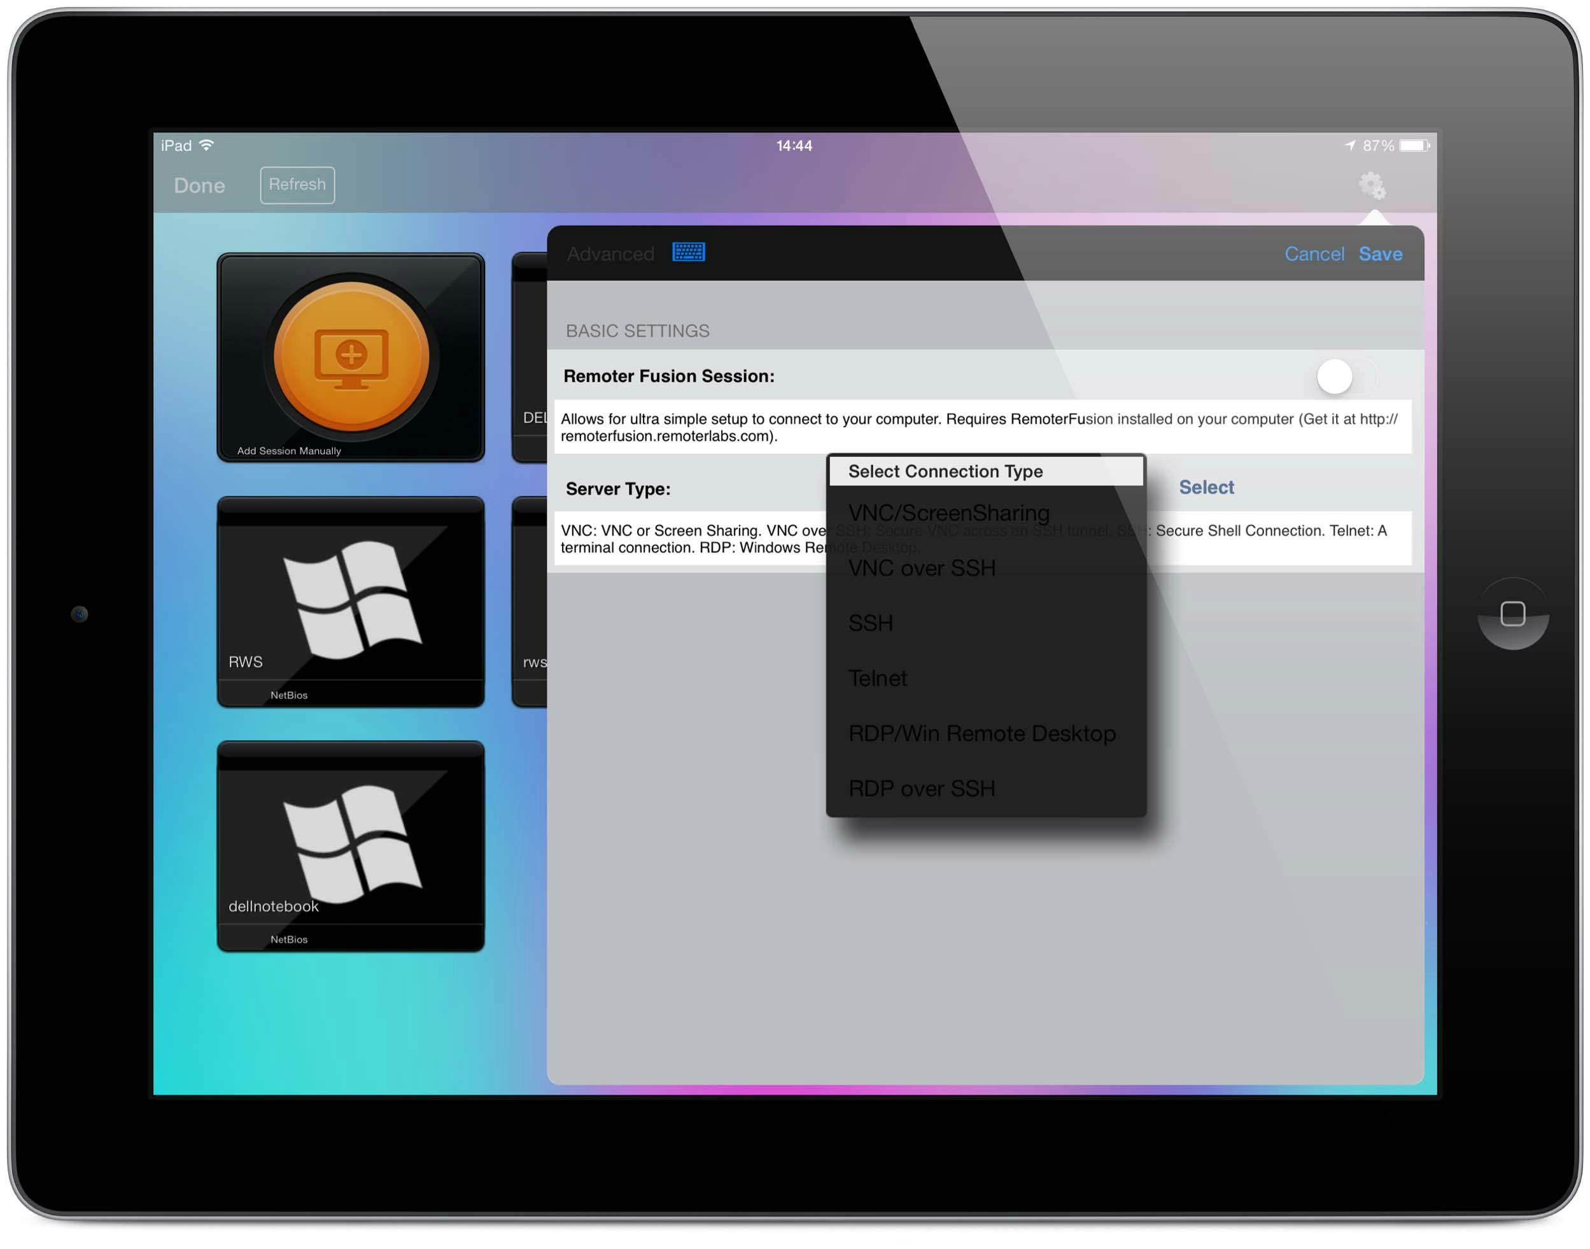Select SSH from connection type list

click(871, 623)
